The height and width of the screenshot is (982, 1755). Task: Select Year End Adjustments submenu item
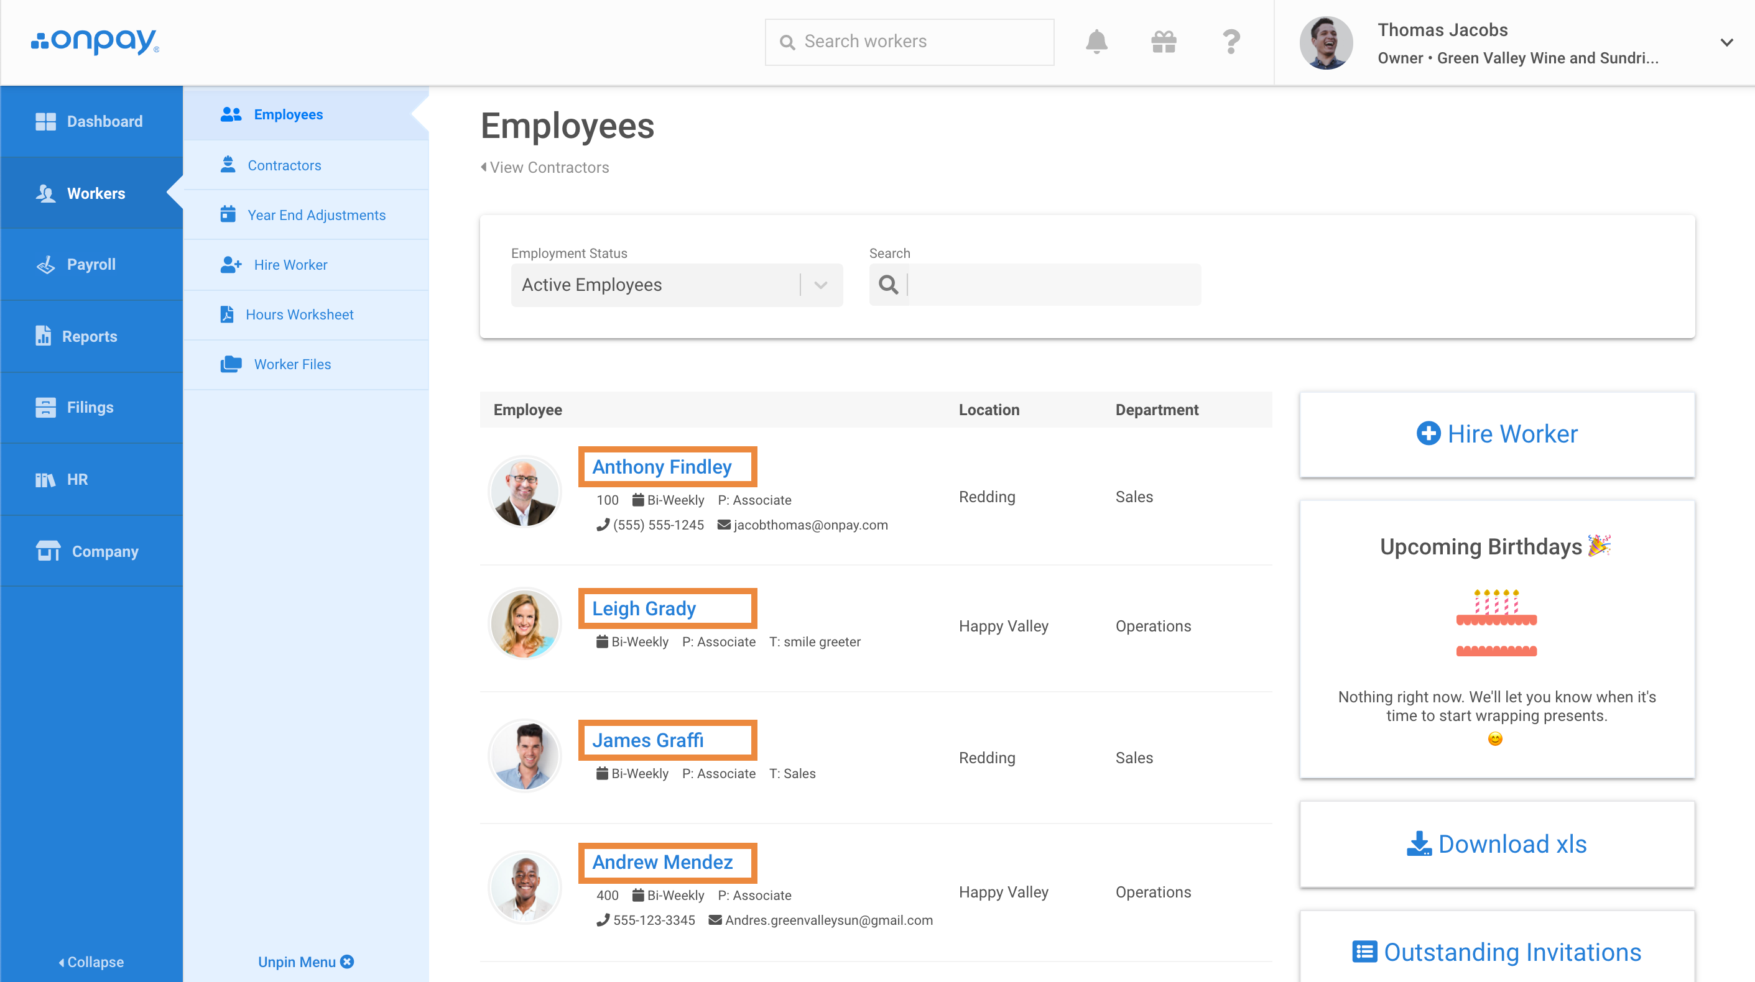[316, 215]
